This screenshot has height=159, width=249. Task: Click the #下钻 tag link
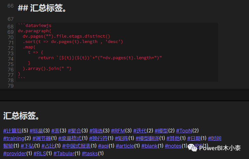coord(27,146)
